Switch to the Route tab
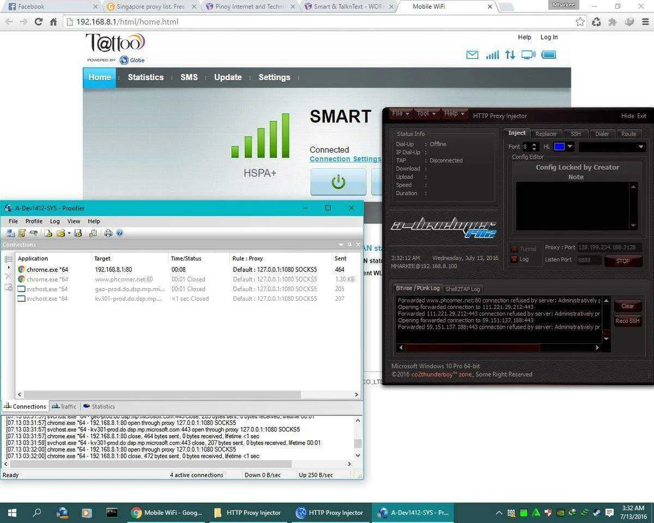 628,134
